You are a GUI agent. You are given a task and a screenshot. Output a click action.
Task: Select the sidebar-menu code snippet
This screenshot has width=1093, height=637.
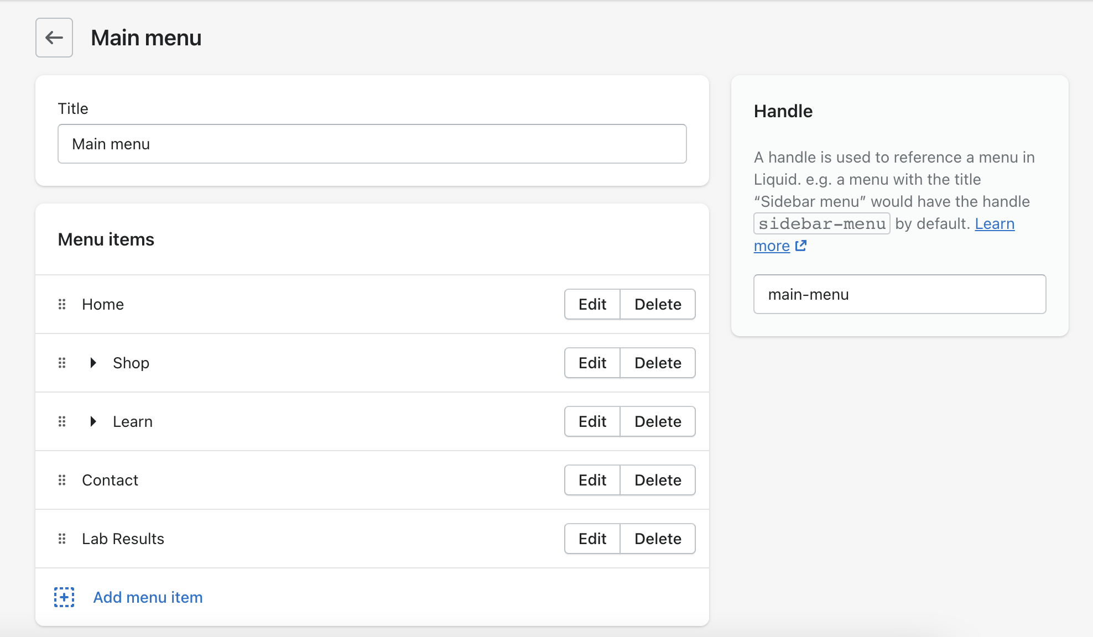point(821,223)
